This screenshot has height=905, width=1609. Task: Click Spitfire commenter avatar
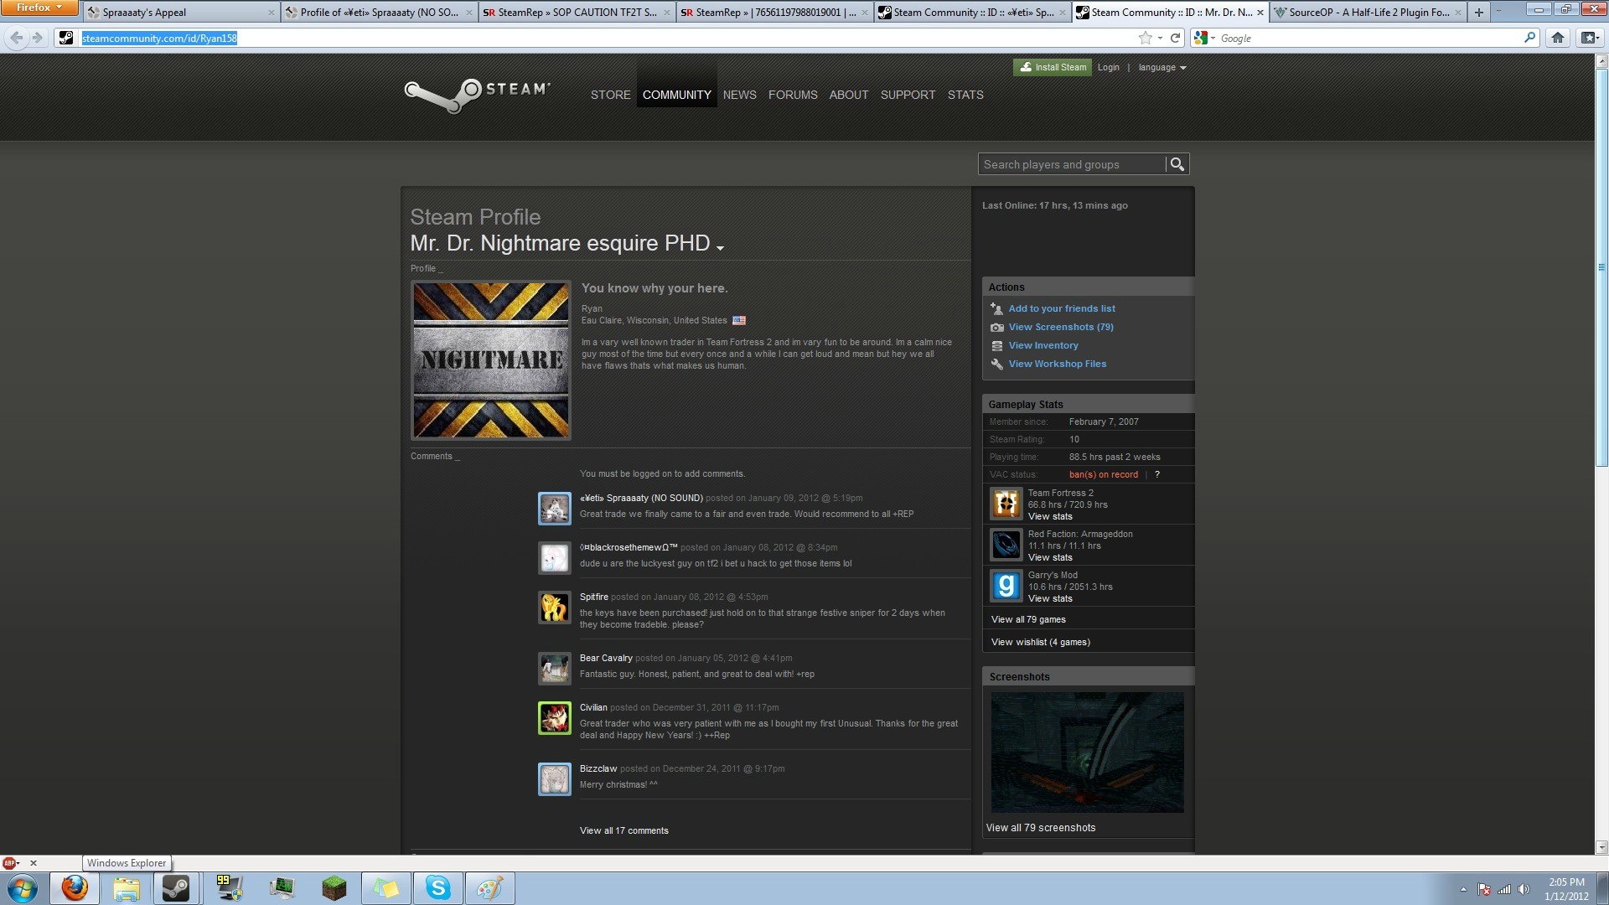[554, 608]
